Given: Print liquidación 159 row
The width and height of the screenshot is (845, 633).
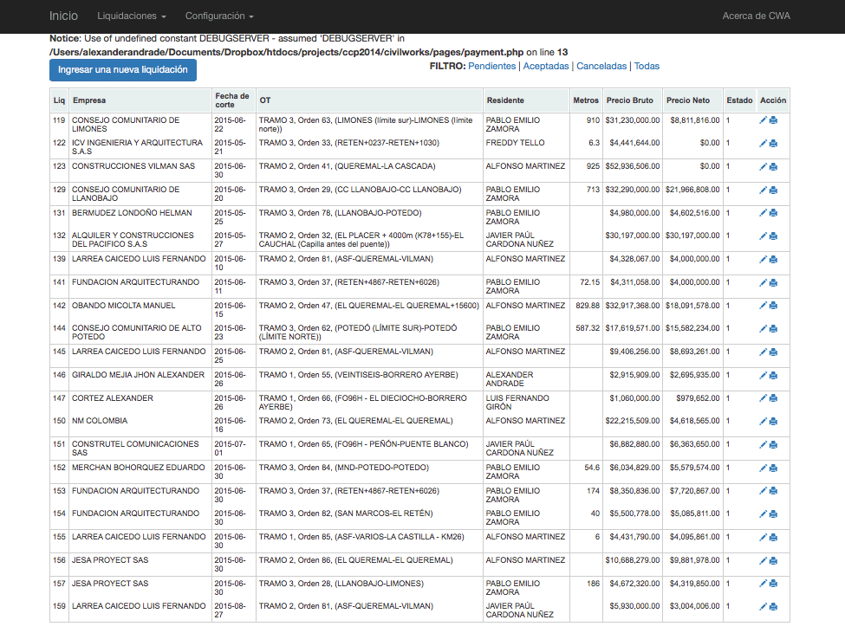Looking at the screenshot, I should coord(773,607).
